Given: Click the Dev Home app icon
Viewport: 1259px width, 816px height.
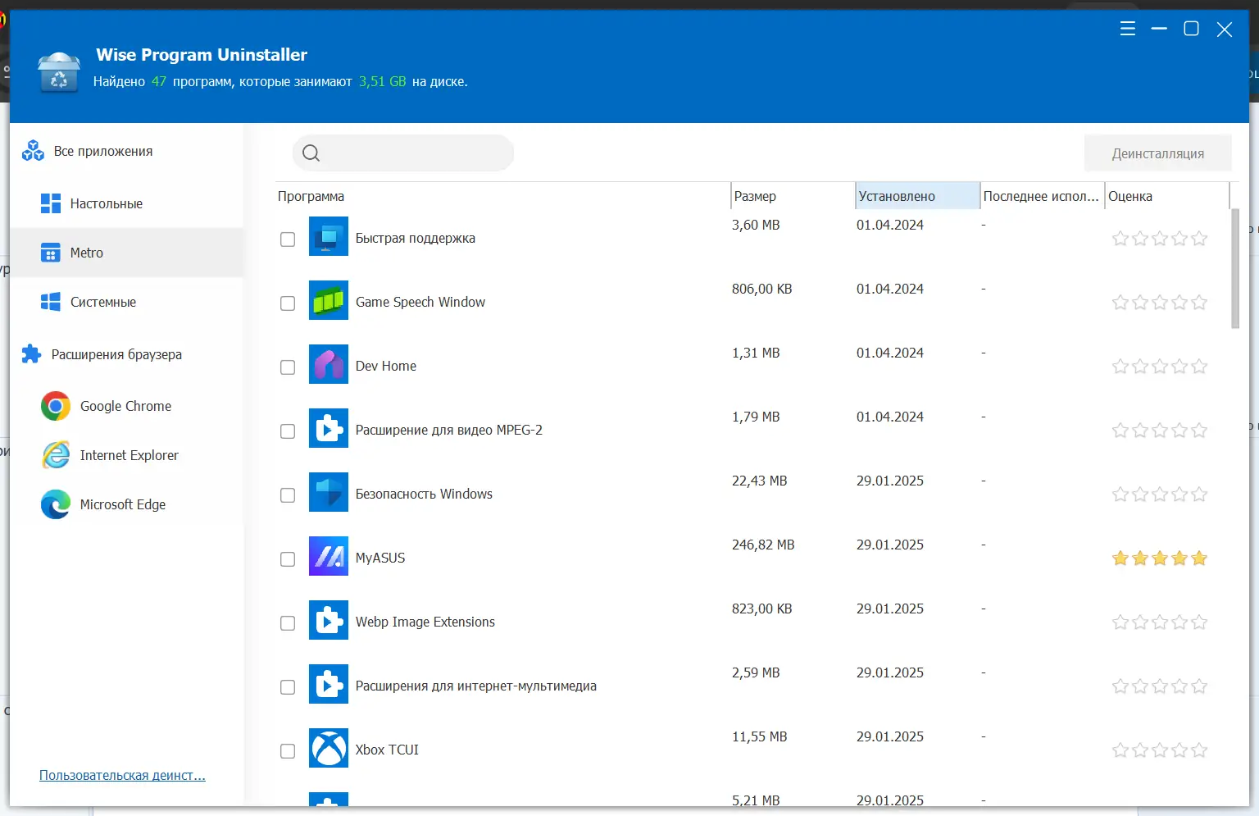Looking at the screenshot, I should (329, 365).
